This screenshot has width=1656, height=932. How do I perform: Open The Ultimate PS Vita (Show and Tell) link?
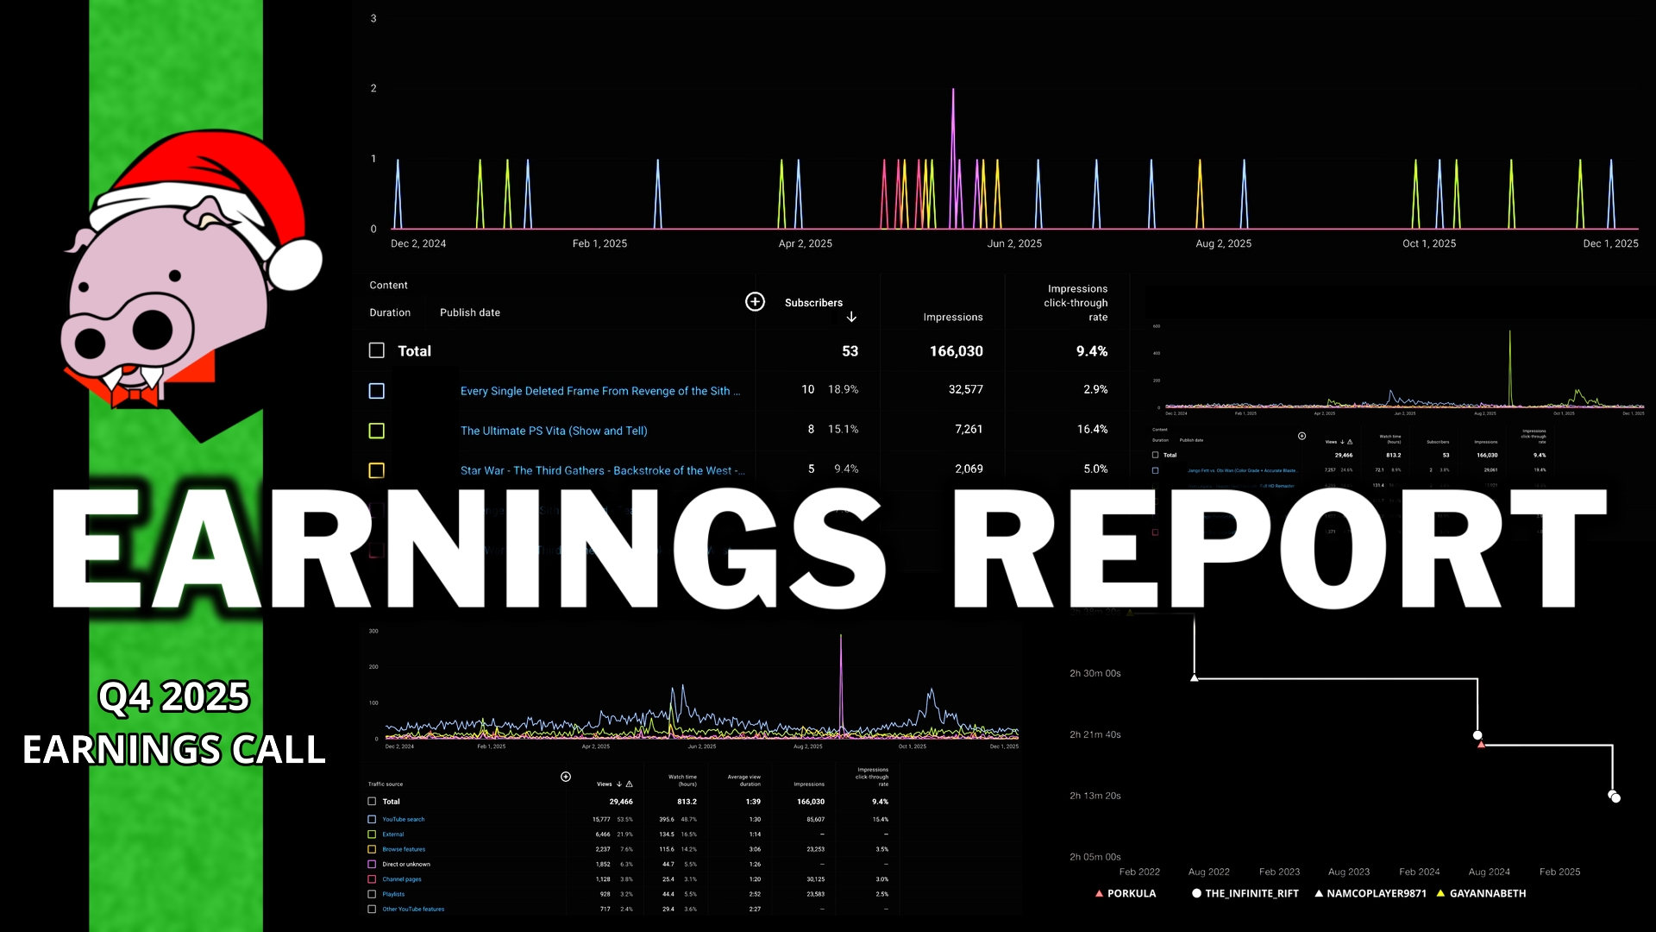(x=554, y=431)
